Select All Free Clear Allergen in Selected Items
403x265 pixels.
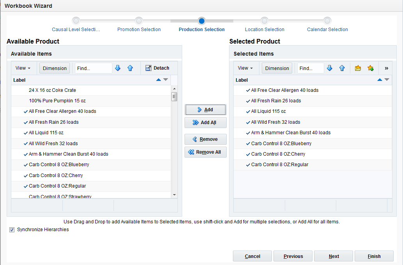(313, 90)
